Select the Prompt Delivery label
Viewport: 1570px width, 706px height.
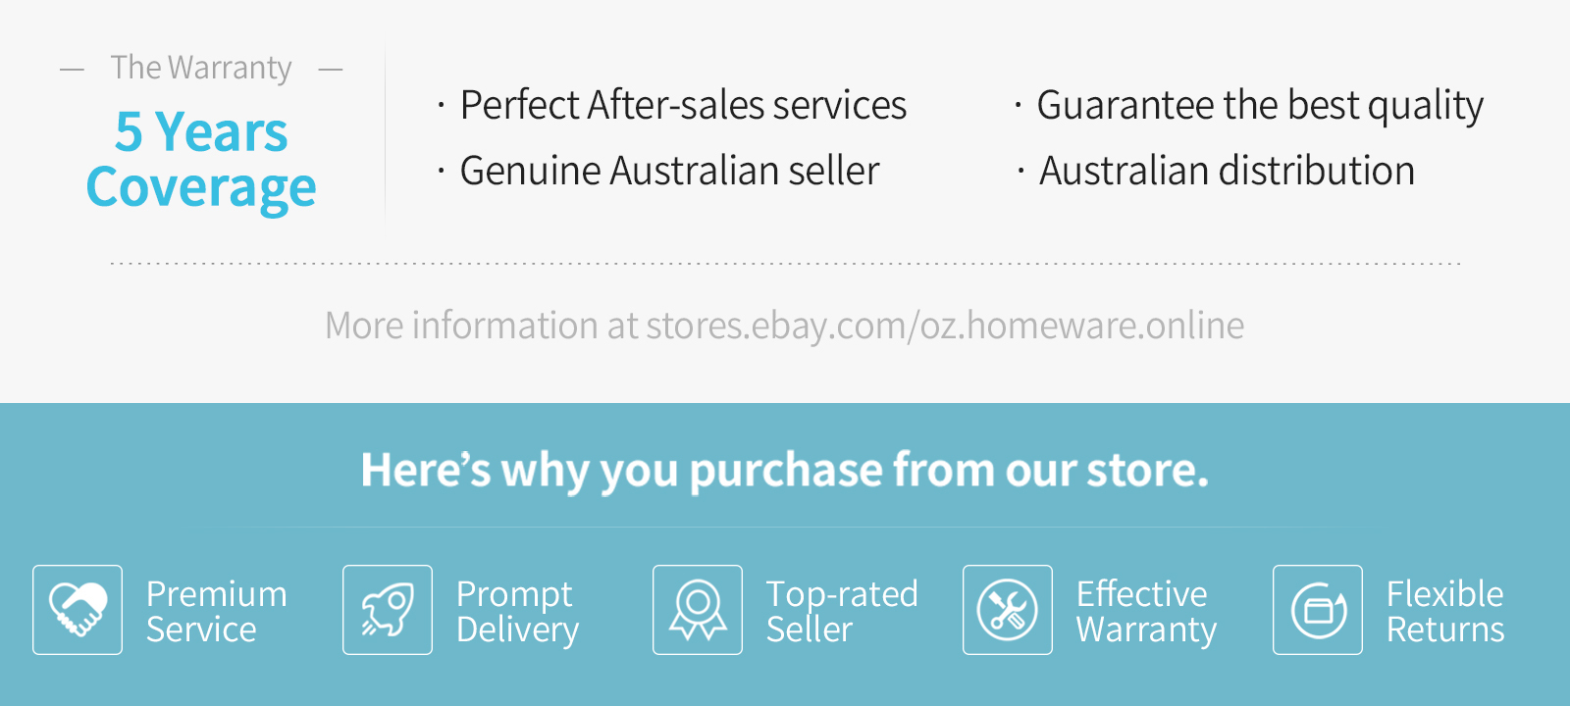point(518,612)
